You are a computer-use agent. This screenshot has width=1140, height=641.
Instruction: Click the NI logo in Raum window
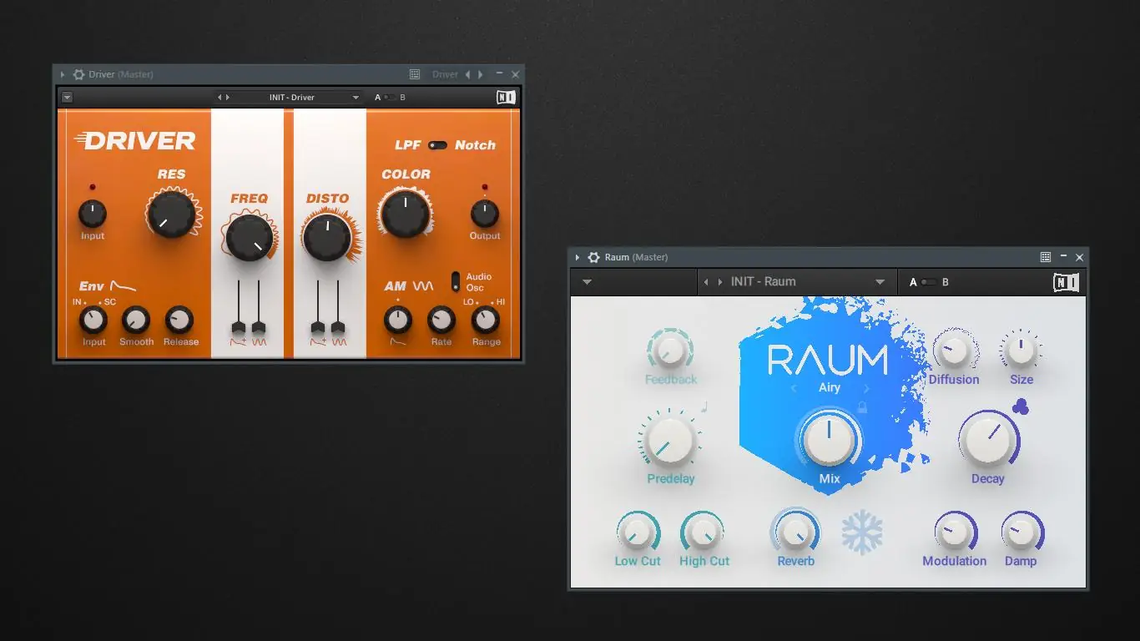tap(1066, 282)
